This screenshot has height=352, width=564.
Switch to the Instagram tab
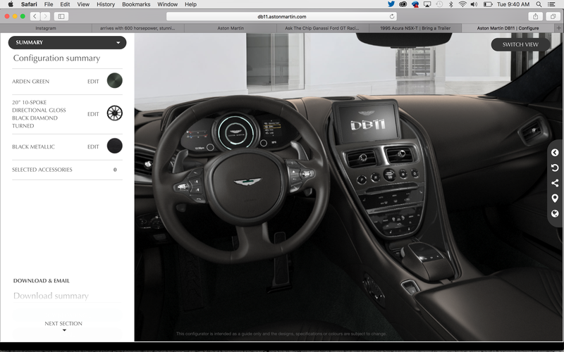pyautogui.click(x=46, y=28)
